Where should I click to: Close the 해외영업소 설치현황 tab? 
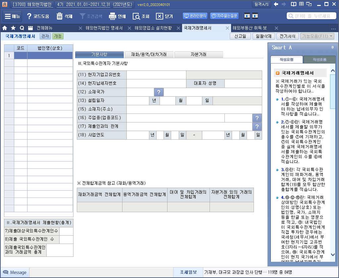[x=178, y=28]
